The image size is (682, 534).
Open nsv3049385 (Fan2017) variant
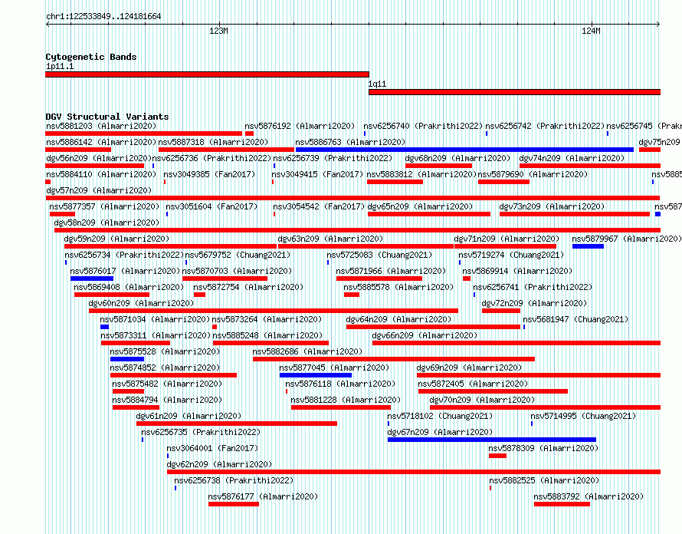pos(209,174)
